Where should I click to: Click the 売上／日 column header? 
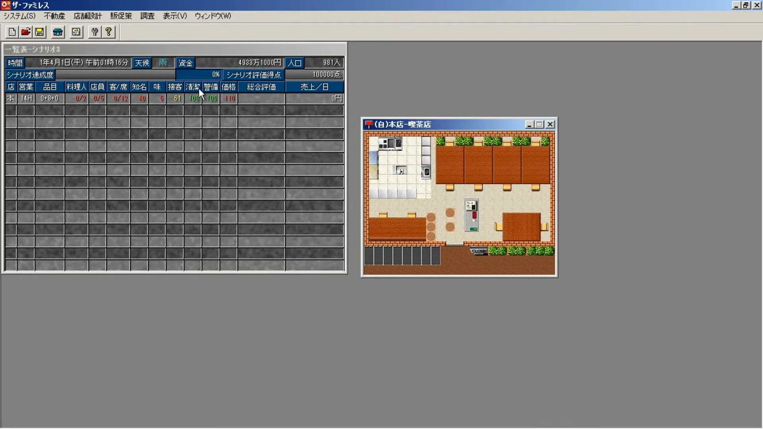[x=314, y=87]
